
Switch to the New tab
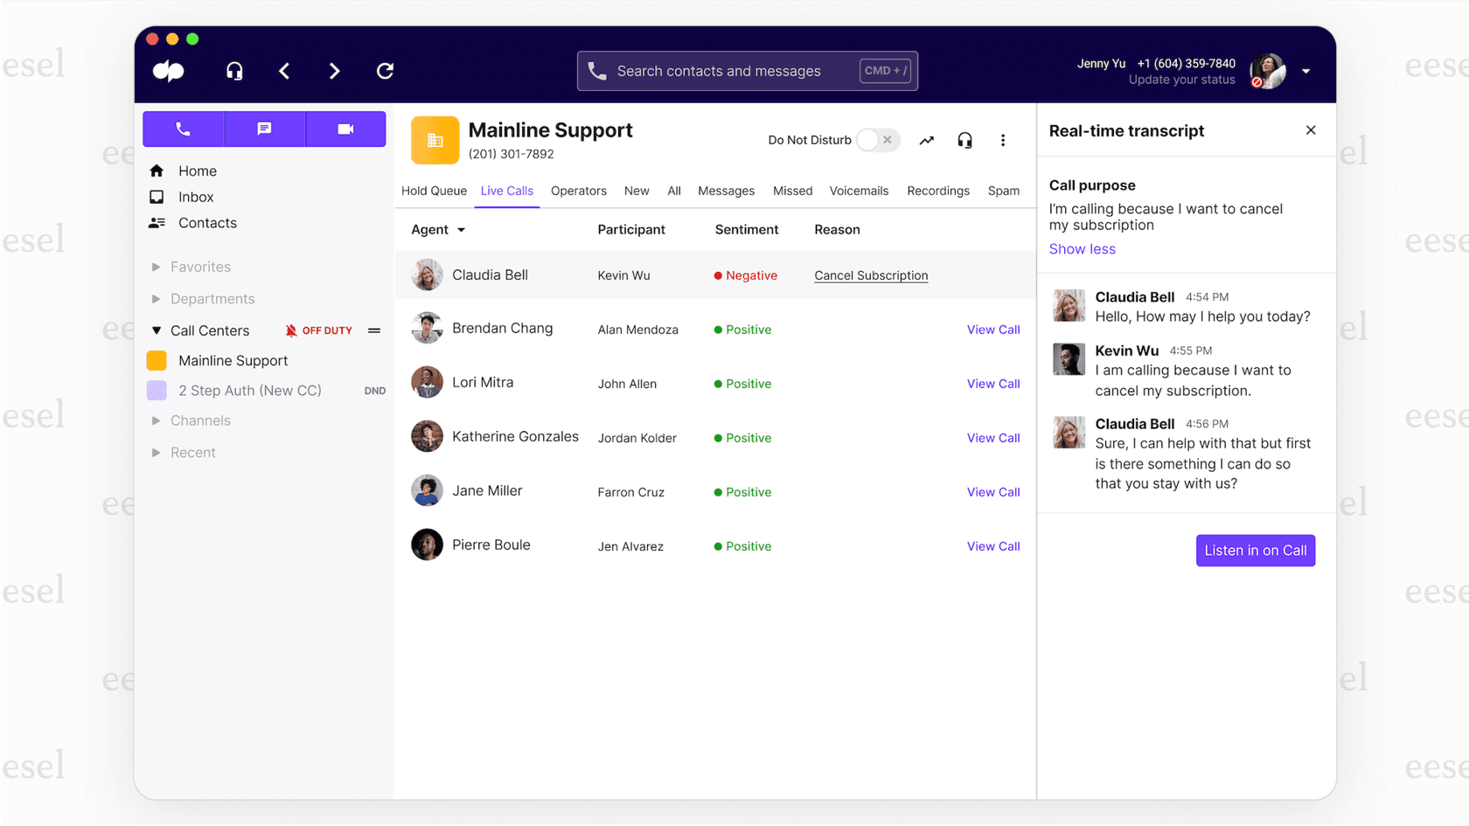click(x=637, y=191)
